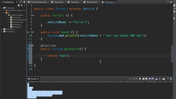Click the src folder icon
This screenshot has height=99, width=176.
click(x=7, y=13)
